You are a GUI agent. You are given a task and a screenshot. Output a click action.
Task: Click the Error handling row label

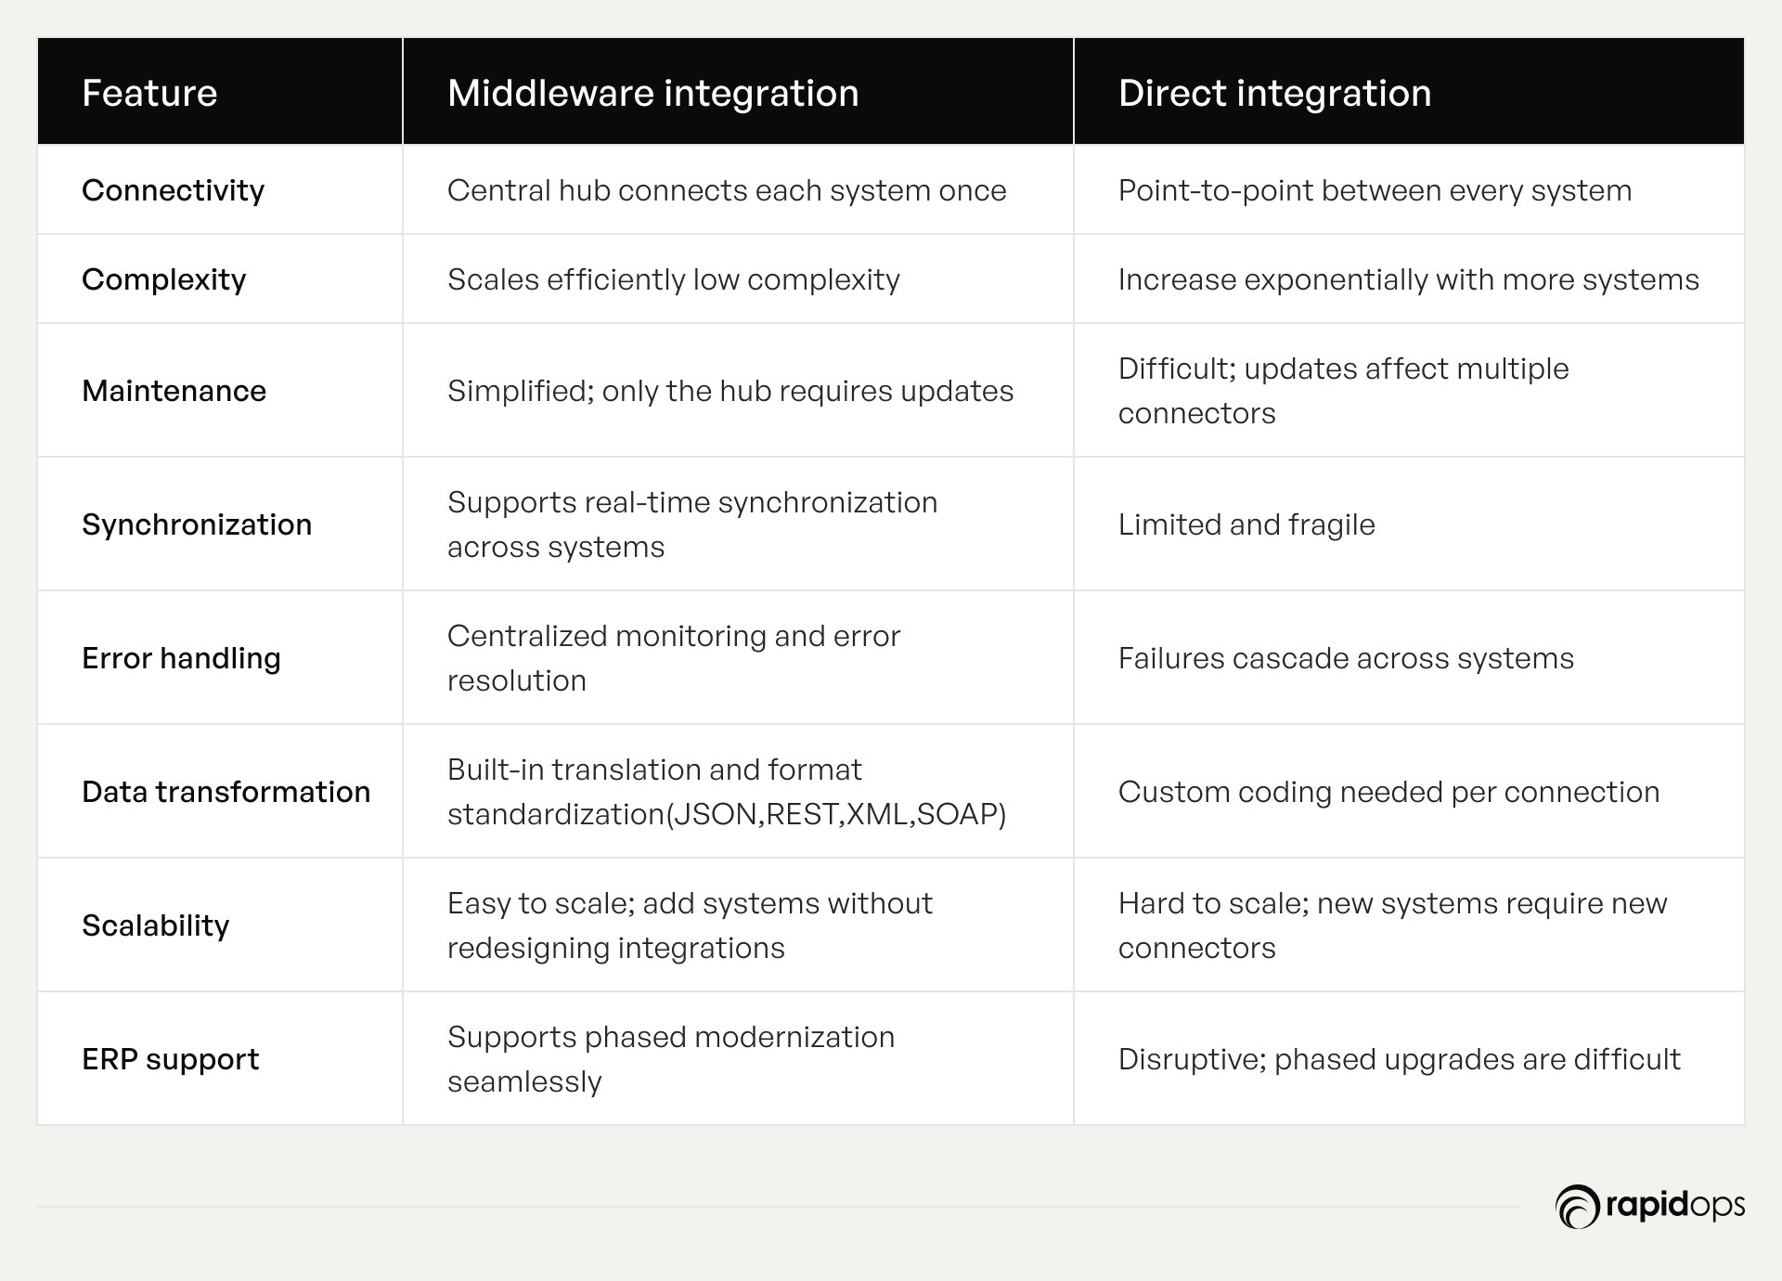[x=181, y=658]
